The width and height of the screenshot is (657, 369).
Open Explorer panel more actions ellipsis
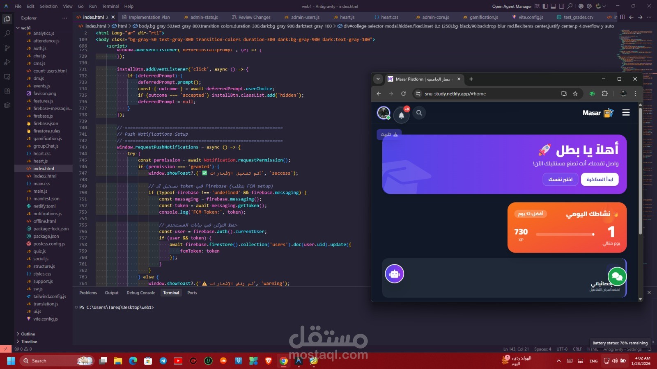pos(64,18)
